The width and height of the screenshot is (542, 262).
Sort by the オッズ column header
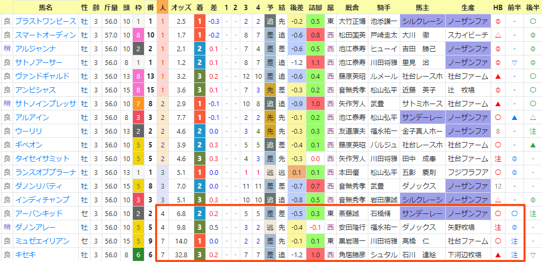[x=181, y=7]
